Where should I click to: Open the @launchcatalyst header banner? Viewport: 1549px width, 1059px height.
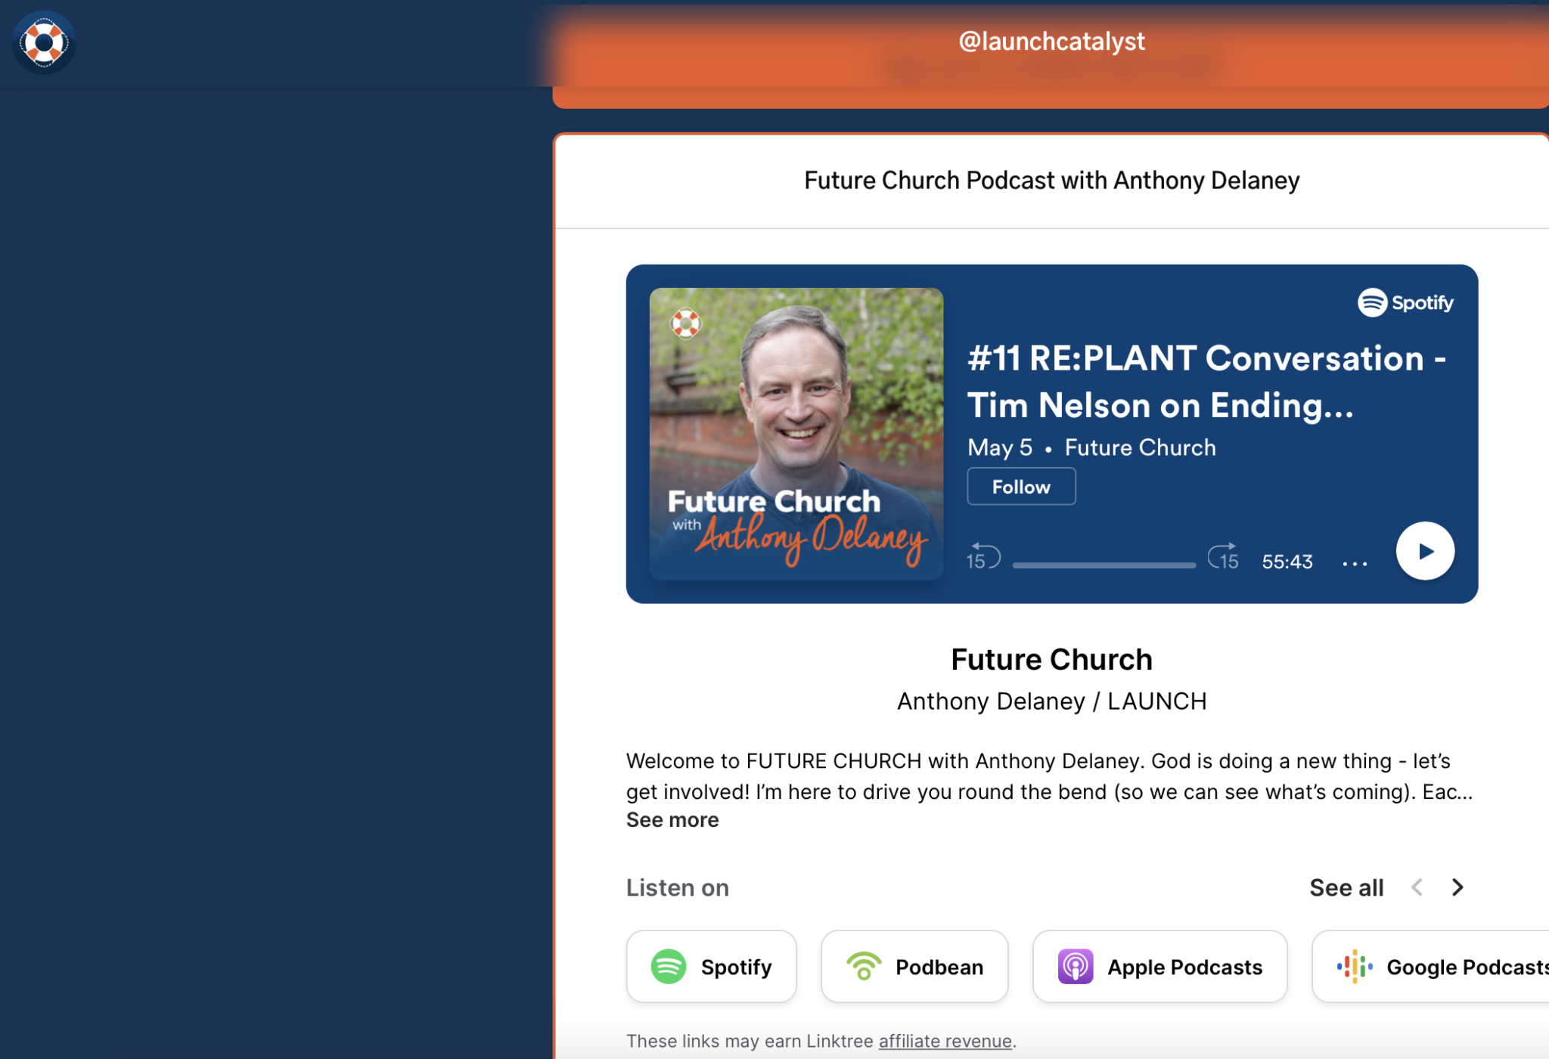(1051, 41)
